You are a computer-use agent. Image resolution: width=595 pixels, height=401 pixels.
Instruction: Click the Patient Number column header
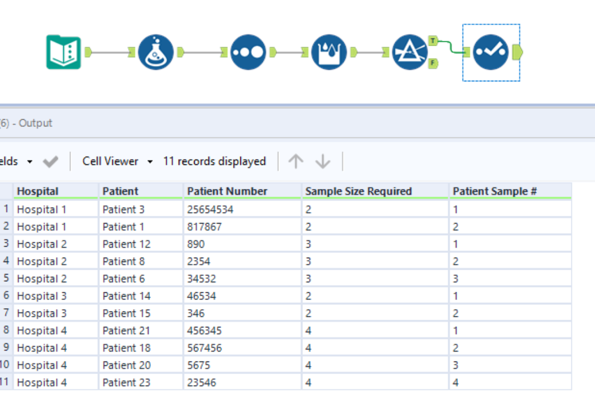[228, 191]
